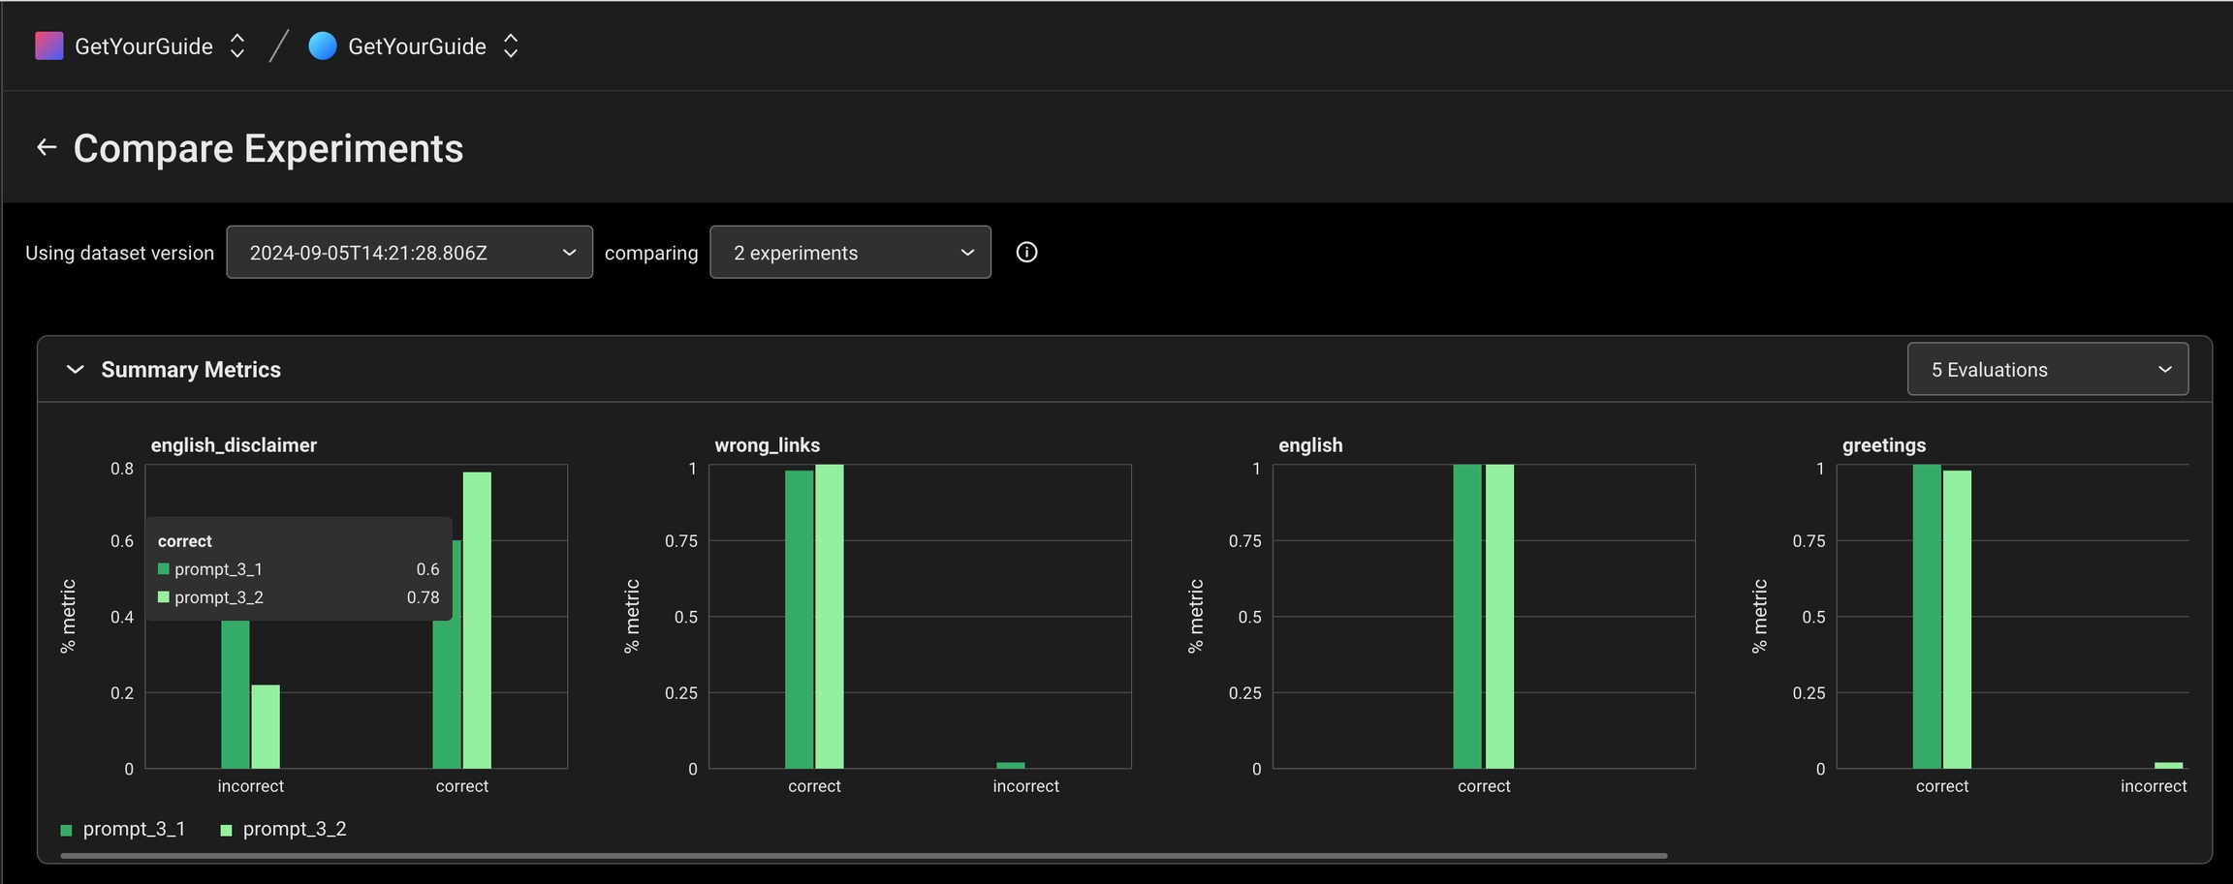Click the pink GetYourGuide organization logo

(48, 46)
